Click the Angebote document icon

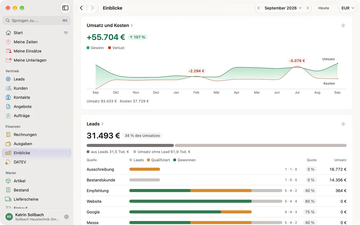pos(8,106)
